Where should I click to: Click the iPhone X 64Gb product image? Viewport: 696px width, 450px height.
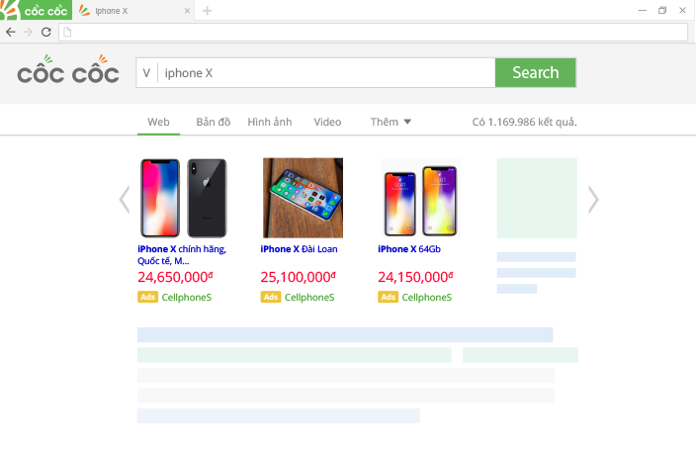(x=419, y=198)
